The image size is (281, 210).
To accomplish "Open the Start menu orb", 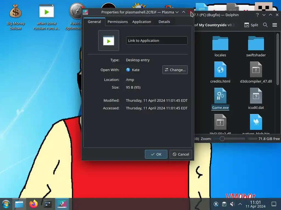I will click(x=6, y=204).
